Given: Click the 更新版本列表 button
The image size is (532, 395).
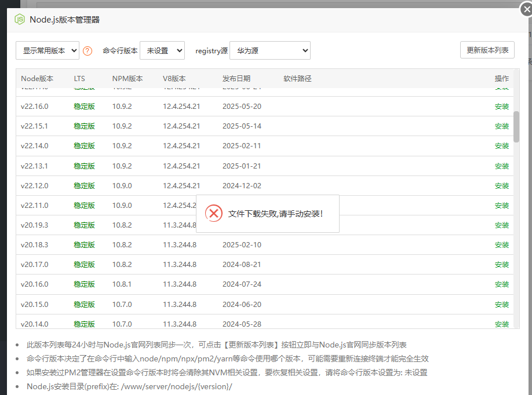Looking at the screenshot, I should click(487, 50).
